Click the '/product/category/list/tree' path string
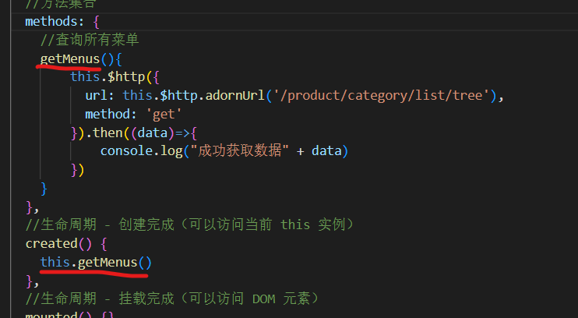The width and height of the screenshot is (578, 318). coord(372,95)
